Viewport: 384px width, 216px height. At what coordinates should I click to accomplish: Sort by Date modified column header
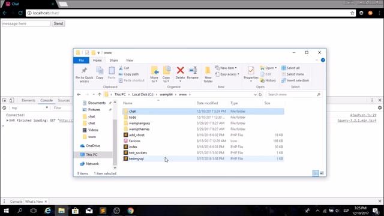point(207,103)
